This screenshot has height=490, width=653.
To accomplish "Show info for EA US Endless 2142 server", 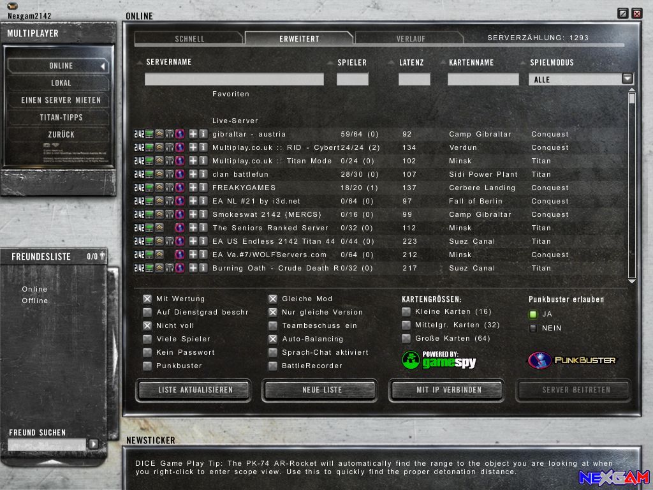I will tap(203, 241).
